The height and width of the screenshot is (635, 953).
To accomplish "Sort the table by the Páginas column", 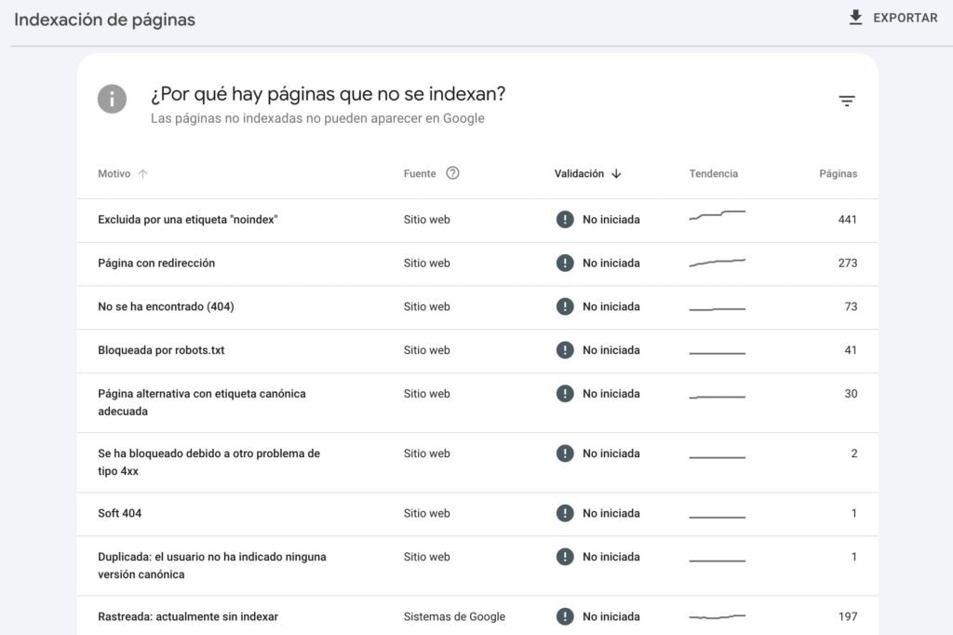I will pos(837,173).
